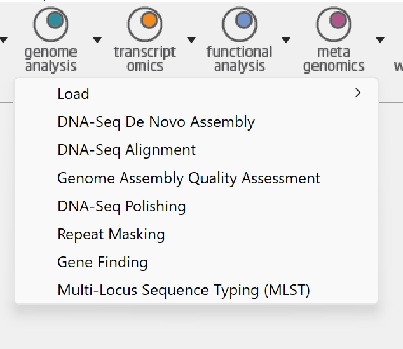Click the dropdown arrow left of genome analysis

[x=3, y=40]
